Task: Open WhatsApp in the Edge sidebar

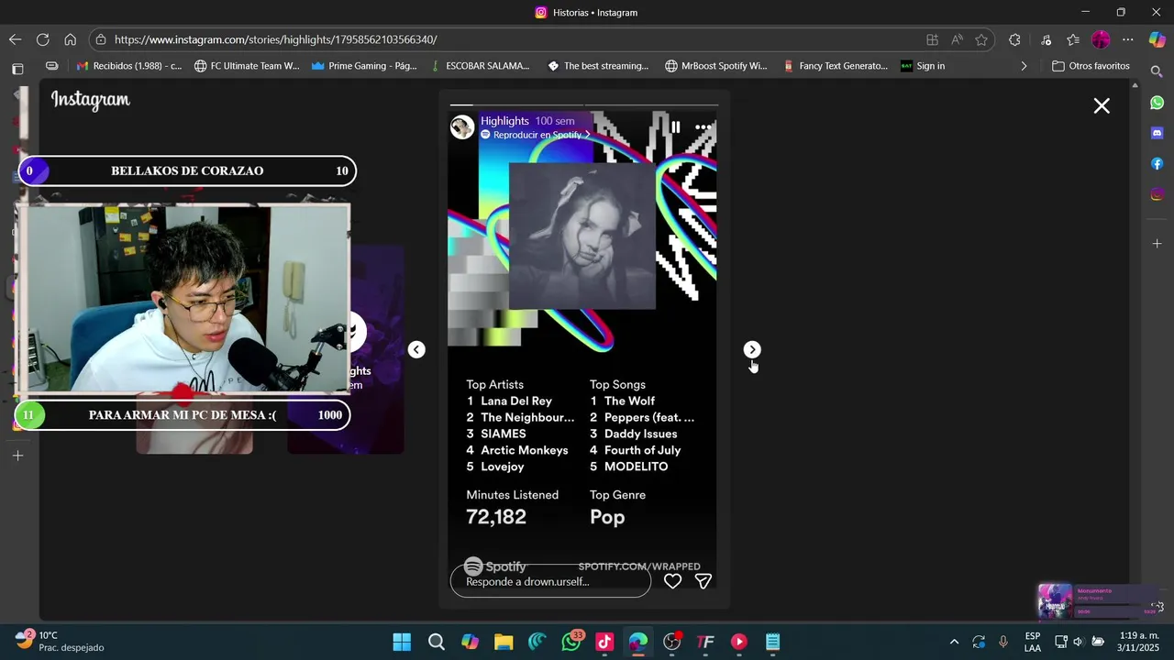Action: [x=1157, y=103]
